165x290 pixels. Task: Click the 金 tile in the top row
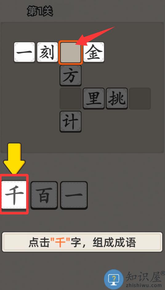(x=94, y=52)
